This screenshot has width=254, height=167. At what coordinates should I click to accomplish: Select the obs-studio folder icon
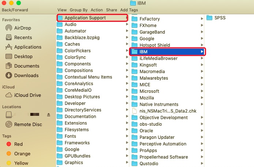click(x=134, y=124)
